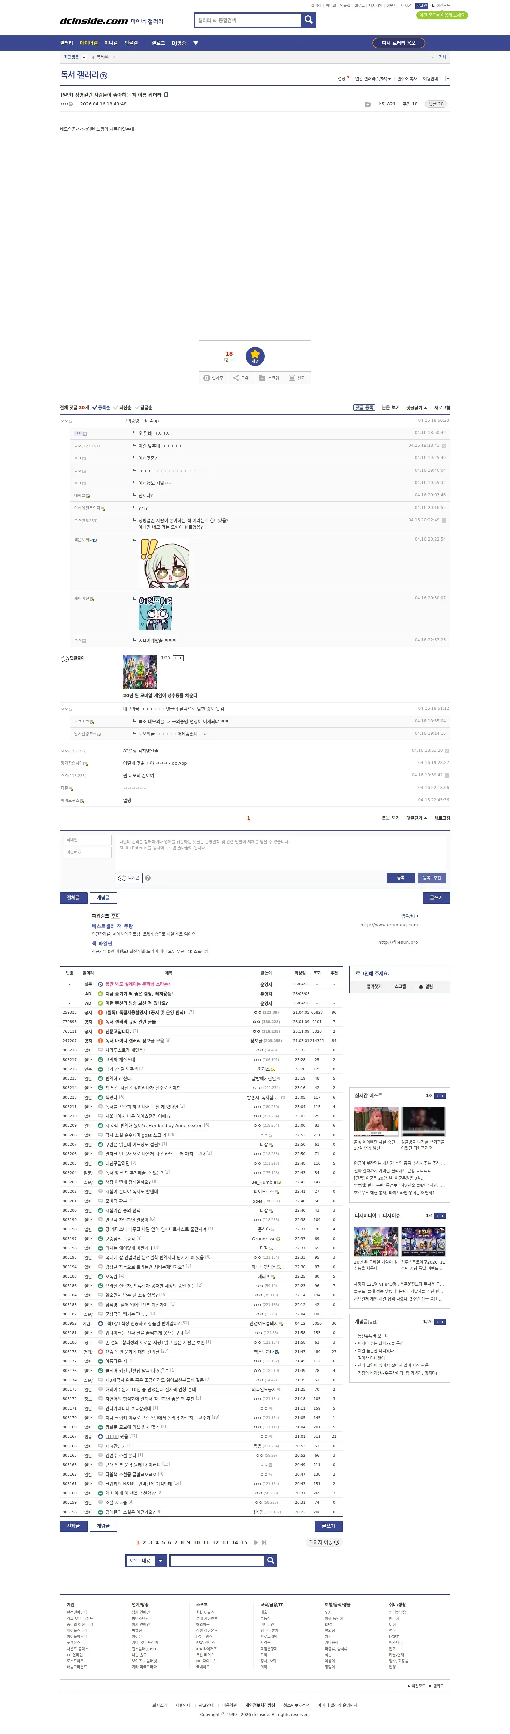
Task: Switch to the 개념글 tab under the comment form
Action: (103, 897)
